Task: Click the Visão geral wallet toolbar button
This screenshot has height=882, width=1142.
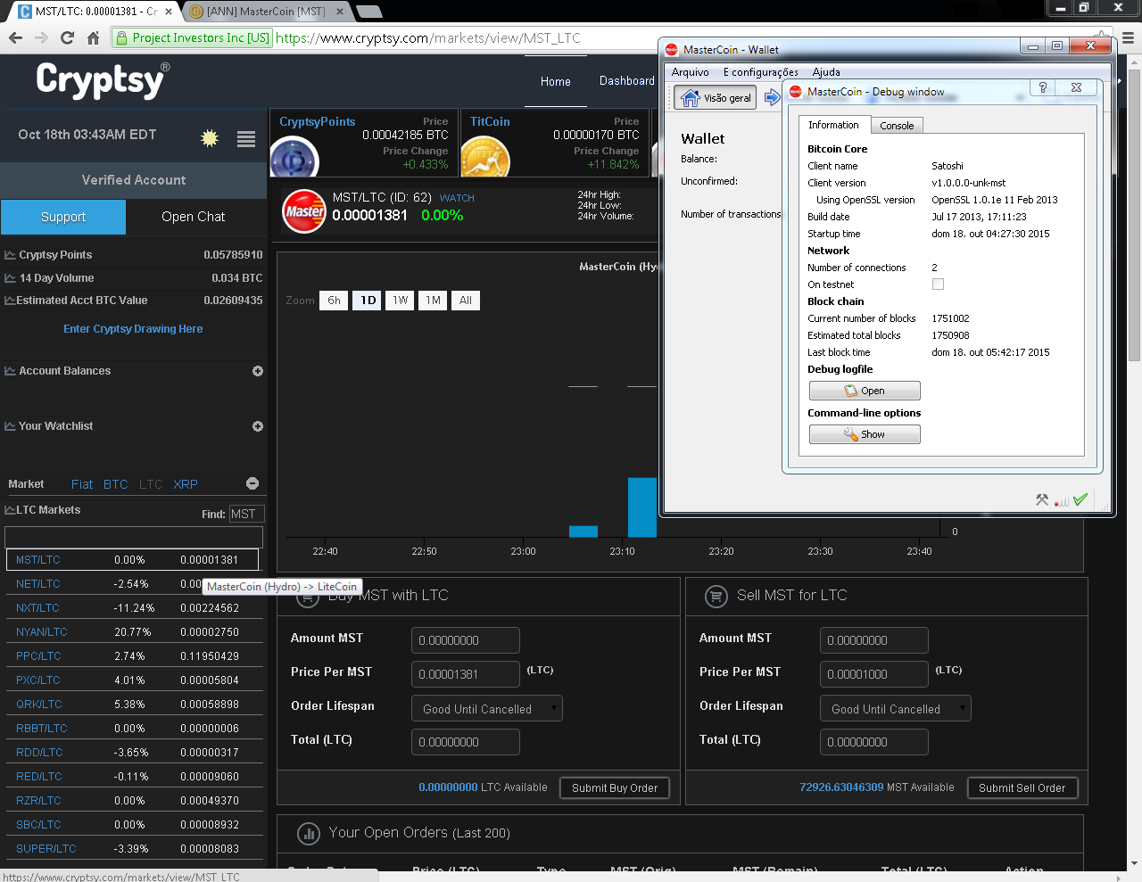Action: point(716,98)
